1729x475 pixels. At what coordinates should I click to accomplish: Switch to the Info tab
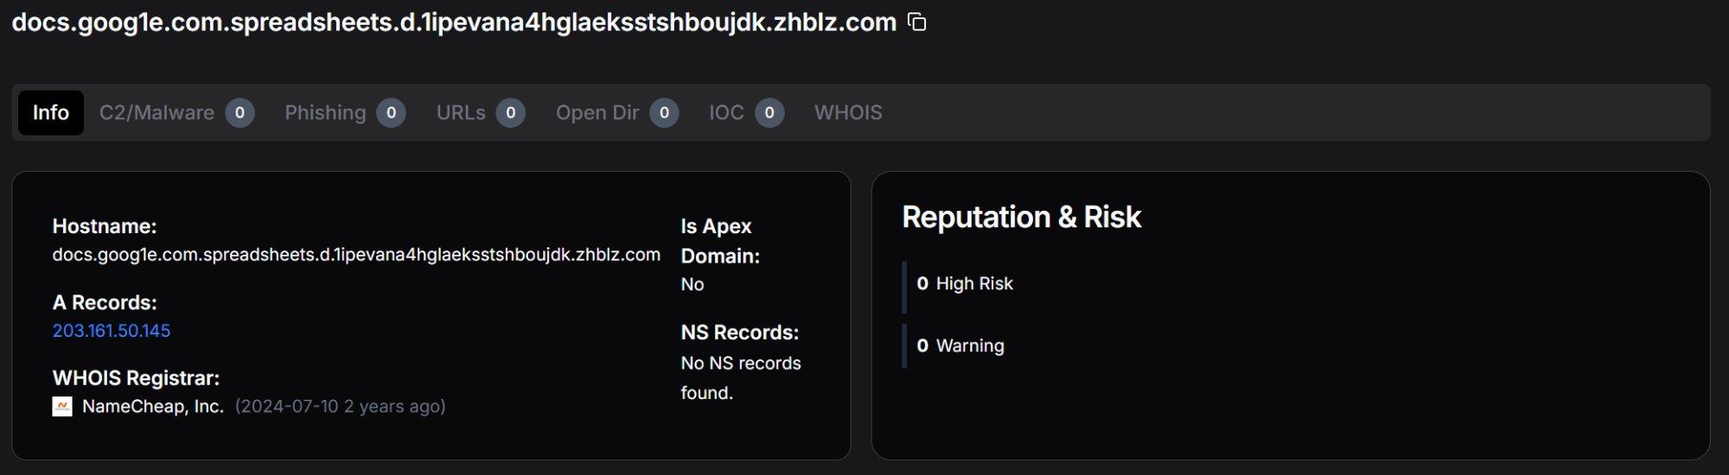click(x=51, y=113)
